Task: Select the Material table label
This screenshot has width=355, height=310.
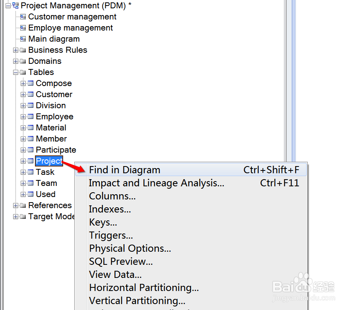Action: 51,128
